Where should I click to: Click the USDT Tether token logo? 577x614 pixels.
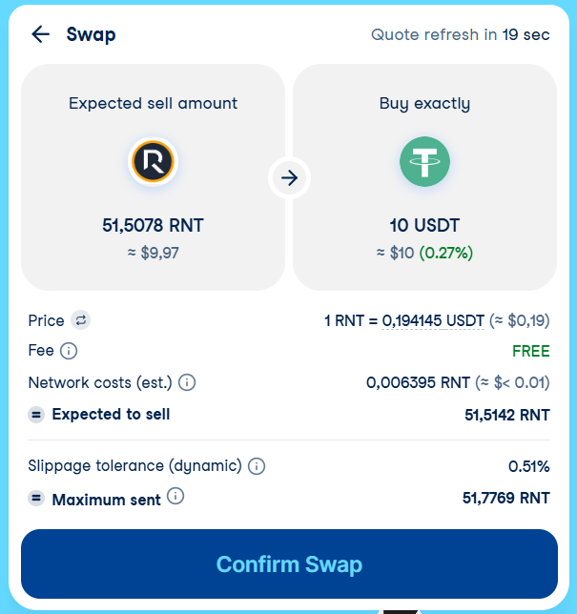coord(424,161)
